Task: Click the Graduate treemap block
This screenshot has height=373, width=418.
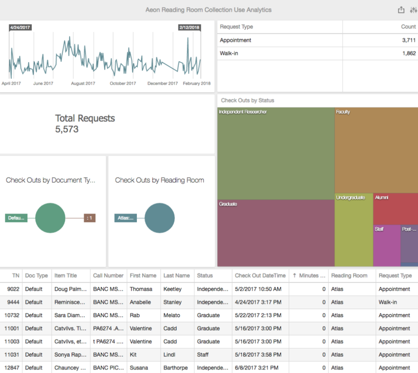Action: [276, 234]
